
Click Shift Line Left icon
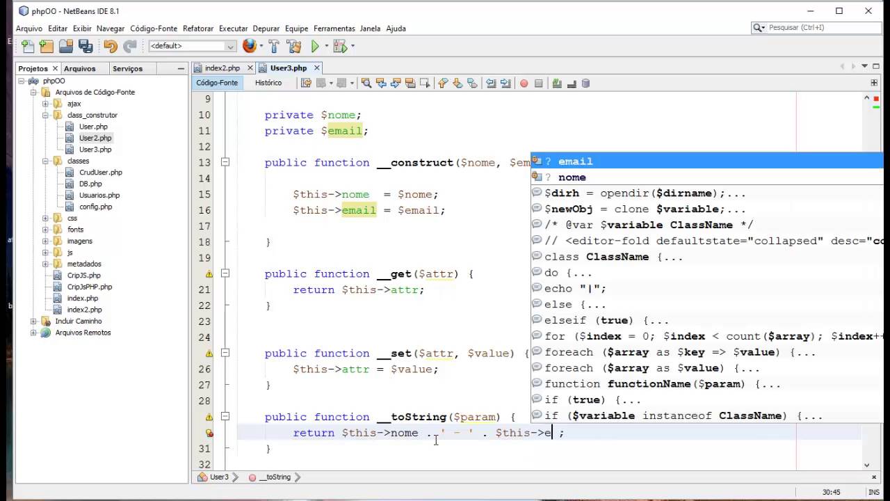tap(491, 83)
